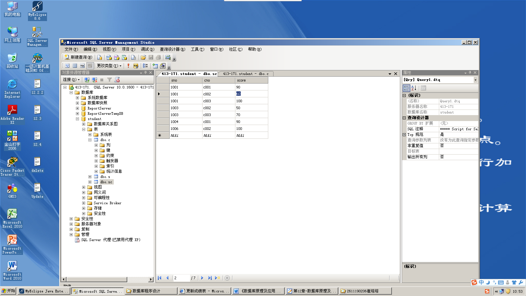Open file using the folder toolbar icon
Image resolution: width=526 pixels, height=296 pixels.
[x=143, y=57]
